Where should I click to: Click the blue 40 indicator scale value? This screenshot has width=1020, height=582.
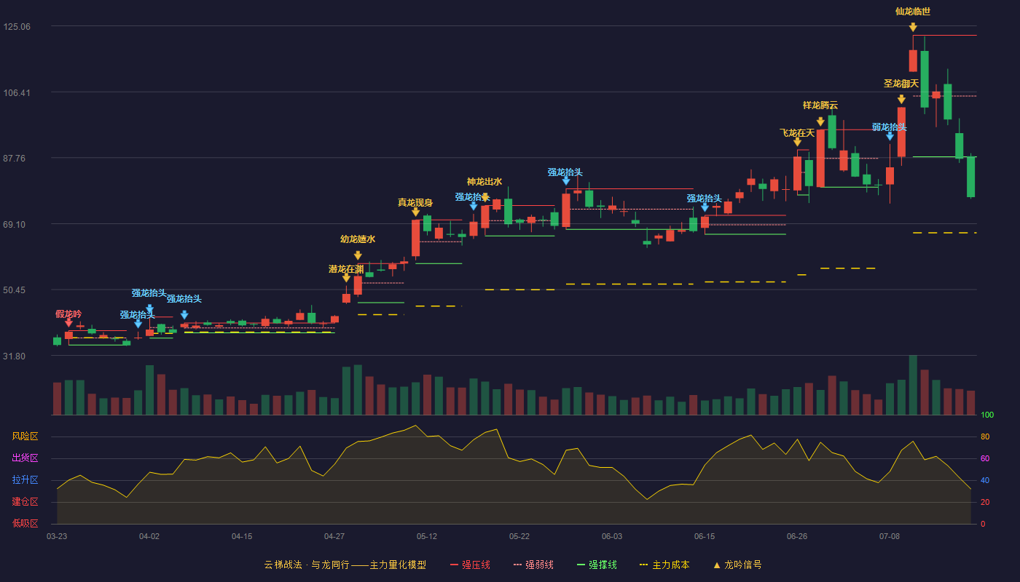[x=984, y=481]
